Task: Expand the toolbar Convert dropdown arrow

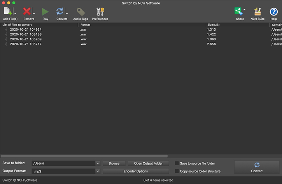Action: click(x=67, y=14)
